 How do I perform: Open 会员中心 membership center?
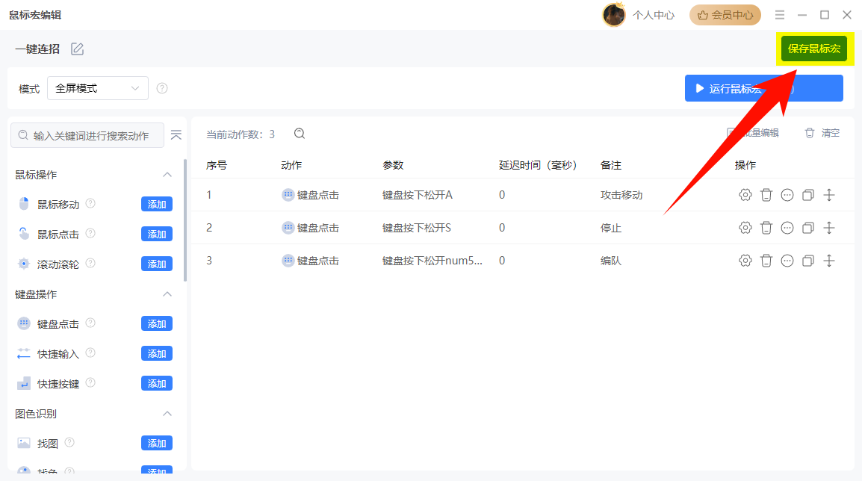pos(725,14)
